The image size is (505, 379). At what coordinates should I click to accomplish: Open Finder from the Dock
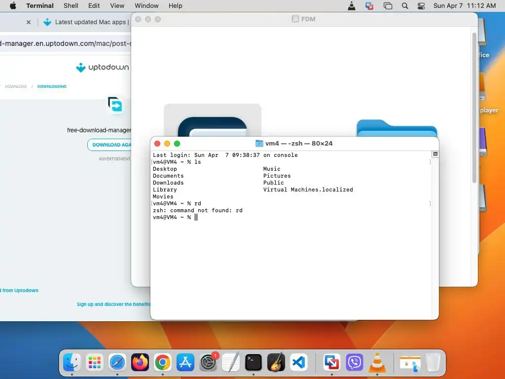[72, 362]
